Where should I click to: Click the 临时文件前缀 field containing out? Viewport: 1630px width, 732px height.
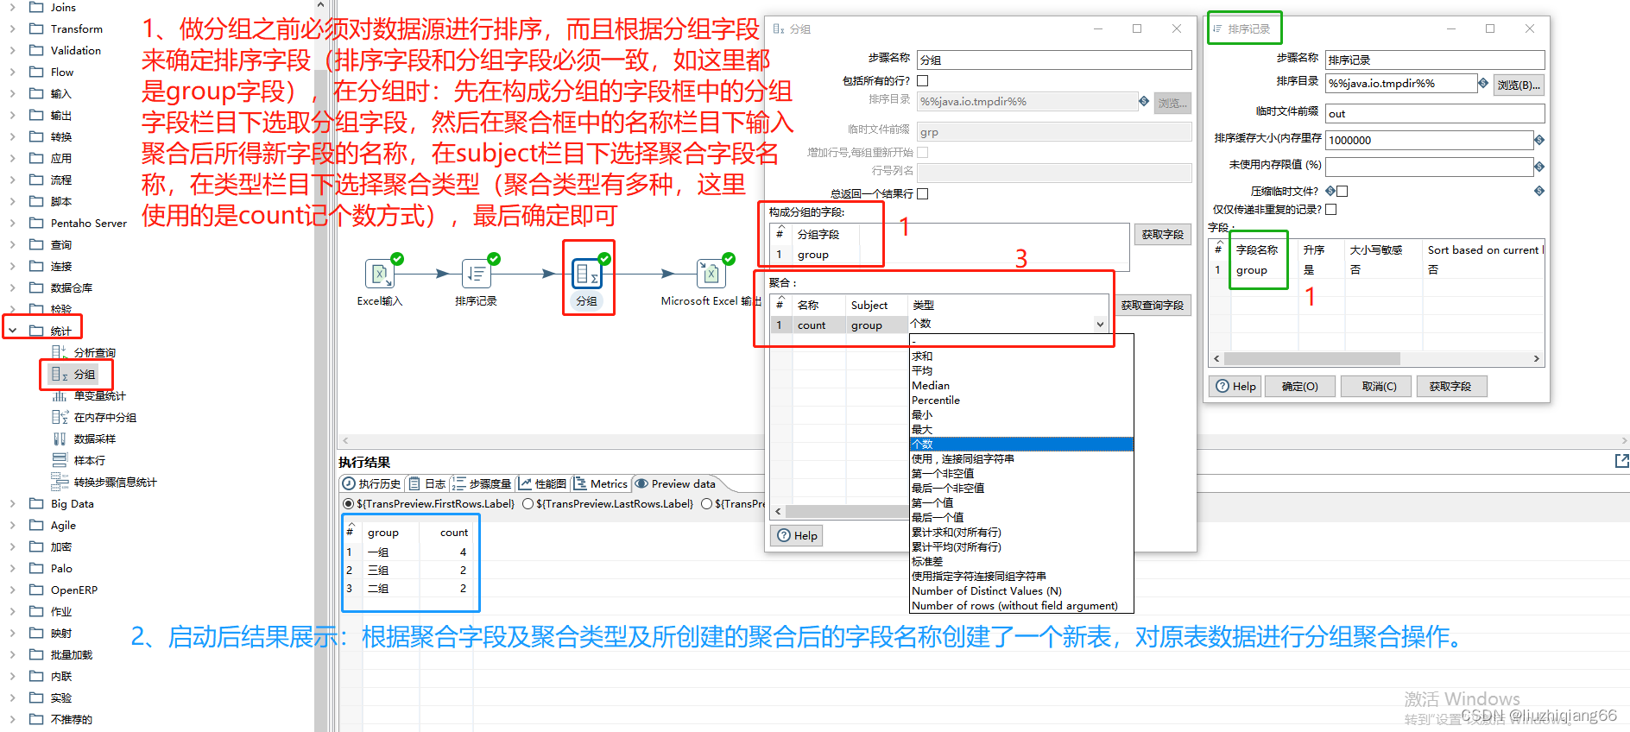point(1434,113)
